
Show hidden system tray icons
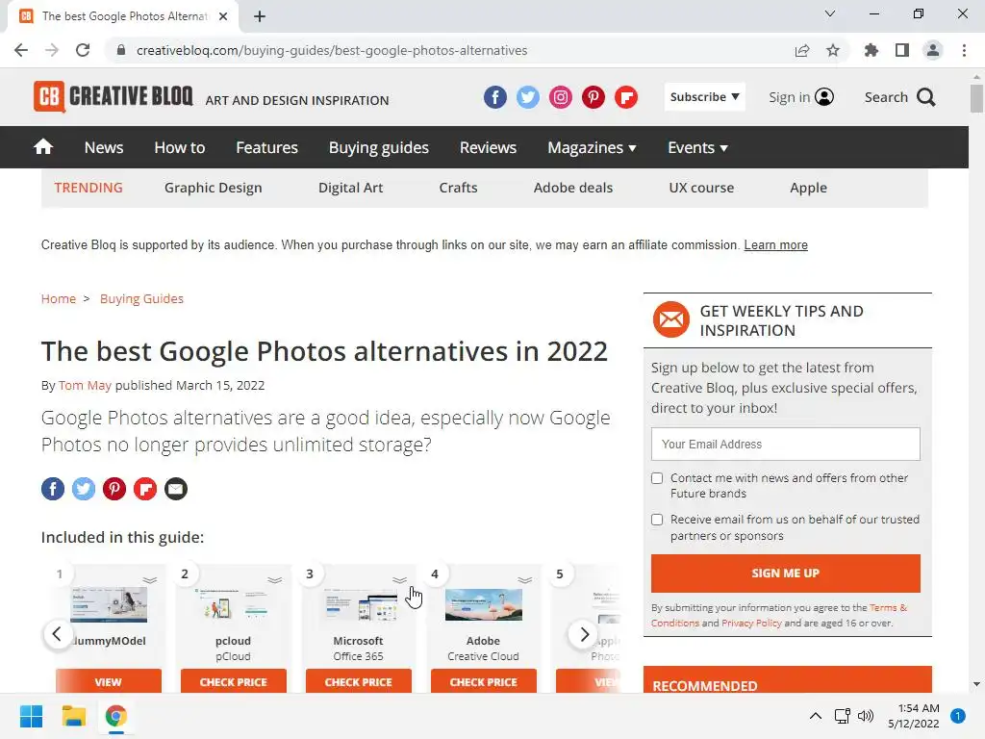816,716
